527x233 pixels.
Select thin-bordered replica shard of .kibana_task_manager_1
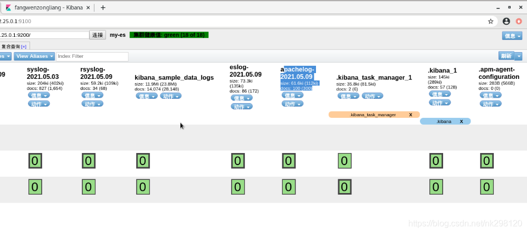[x=344, y=161]
